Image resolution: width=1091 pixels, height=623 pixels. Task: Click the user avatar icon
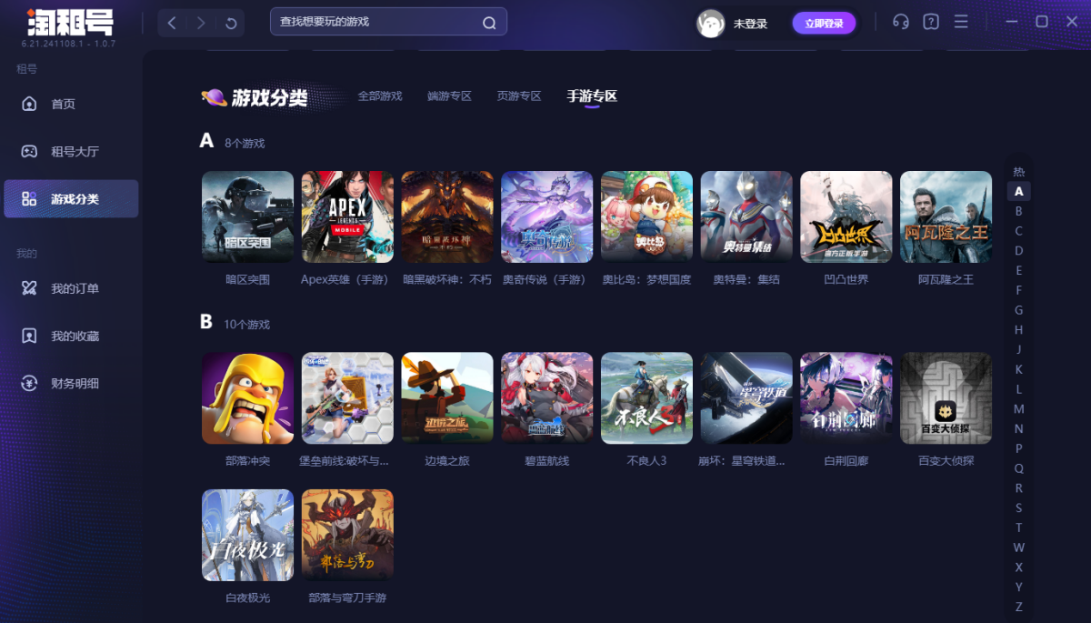coord(710,24)
